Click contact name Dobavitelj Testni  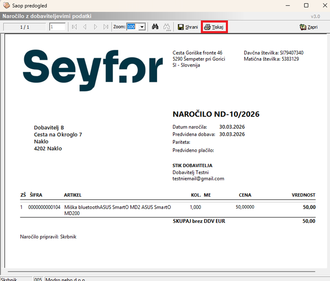pos(191,172)
